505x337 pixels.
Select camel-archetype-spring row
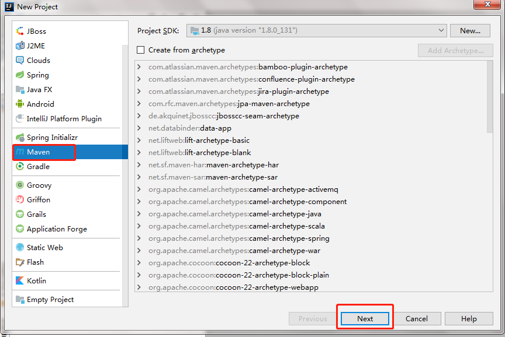point(311,238)
